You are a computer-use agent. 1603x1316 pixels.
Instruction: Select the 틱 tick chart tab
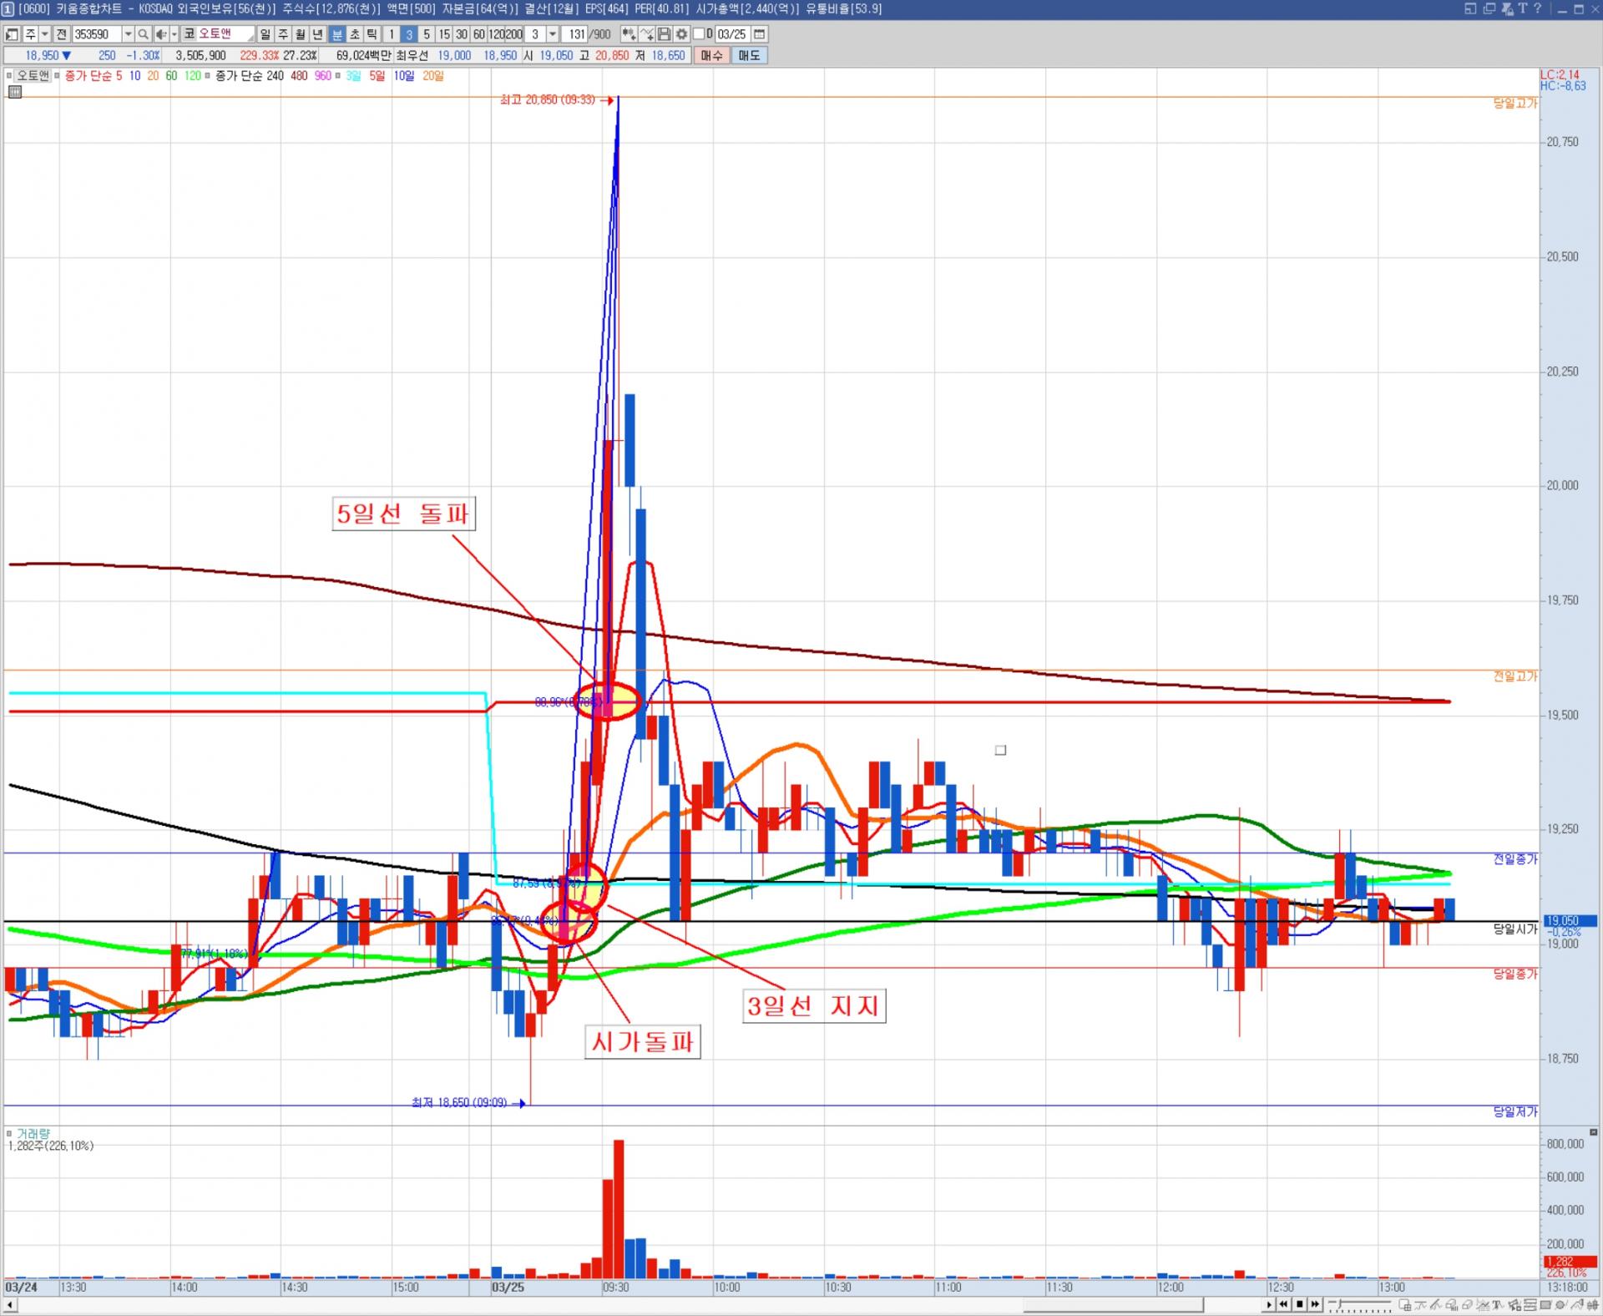point(372,34)
